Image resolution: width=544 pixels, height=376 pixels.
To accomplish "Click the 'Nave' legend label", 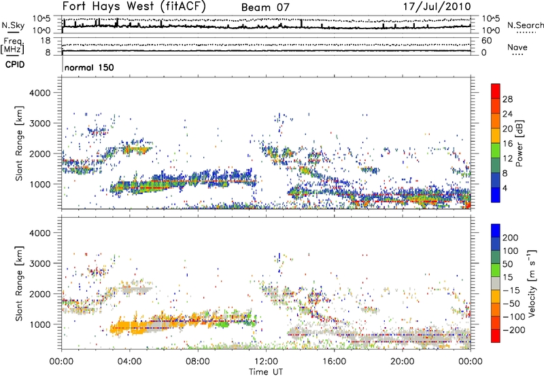I will point(517,47).
